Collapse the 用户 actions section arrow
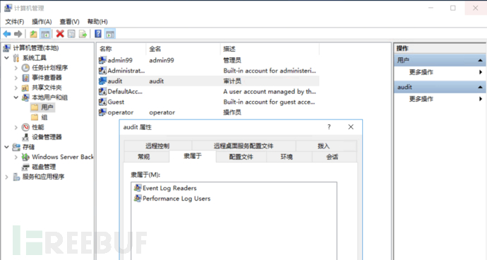Screen dimensions: 487x260 [480, 60]
